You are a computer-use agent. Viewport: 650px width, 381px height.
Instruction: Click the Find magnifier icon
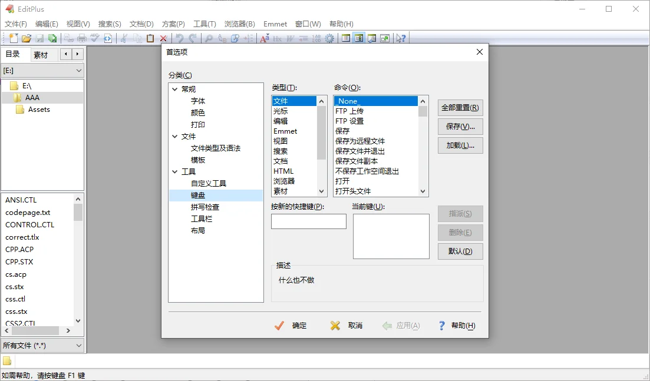pyautogui.click(x=209, y=38)
